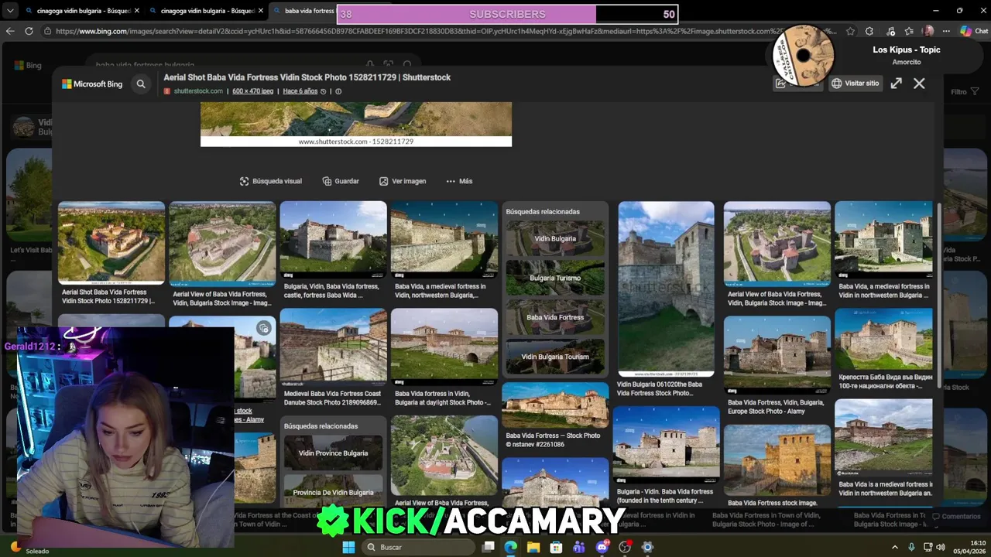This screenshot has width=991, height=557.
Task: Open the Windows Start menu
Action: click(348, 547)
